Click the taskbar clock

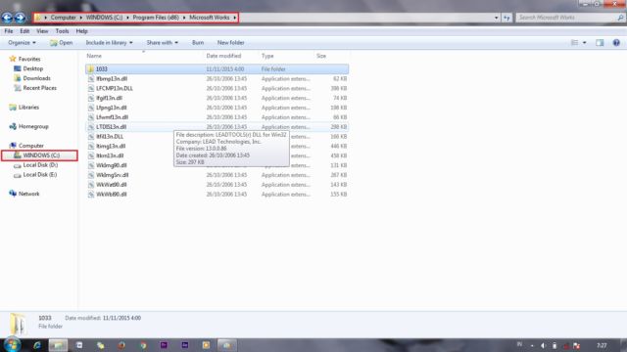[602, 345]
